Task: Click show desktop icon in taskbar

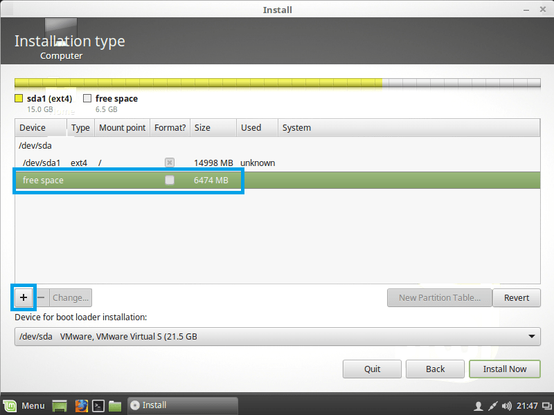Action: click(60, 406)
